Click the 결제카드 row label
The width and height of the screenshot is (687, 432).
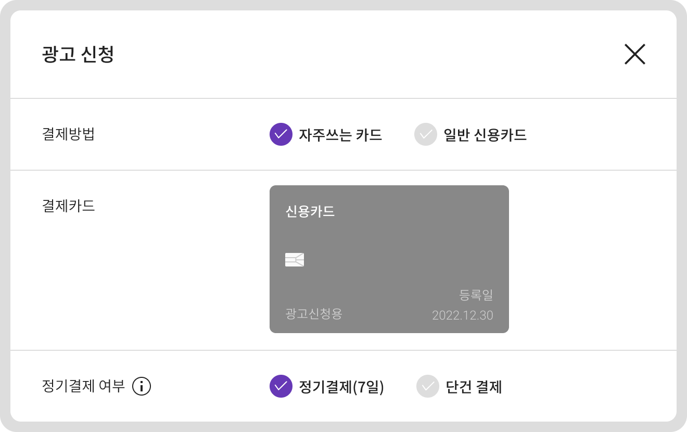pyautogui.click(x=68, y=206)
